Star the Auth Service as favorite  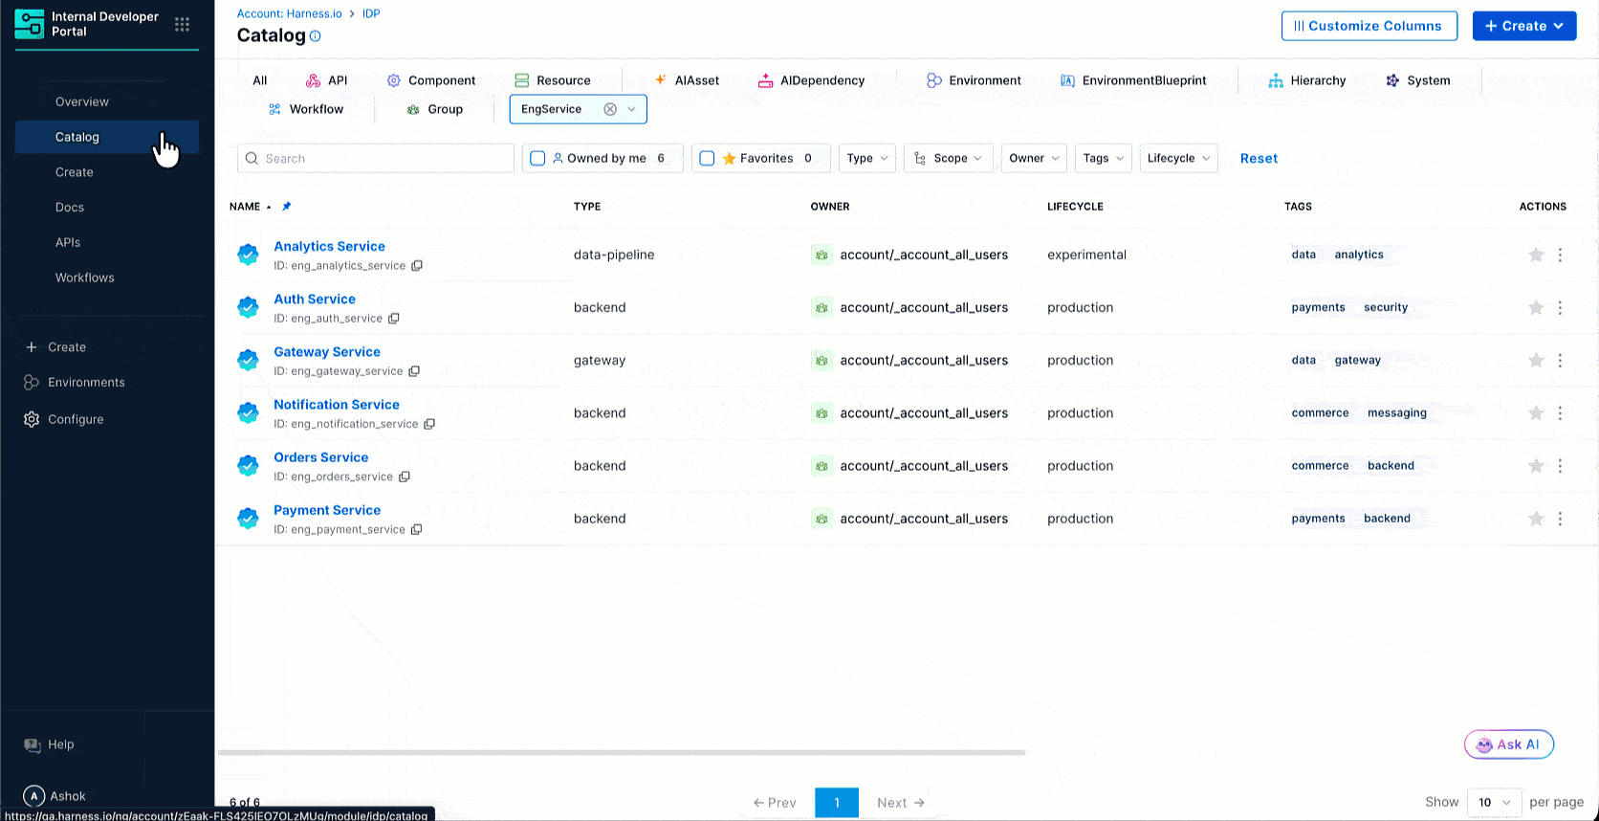click(1536, 307)
